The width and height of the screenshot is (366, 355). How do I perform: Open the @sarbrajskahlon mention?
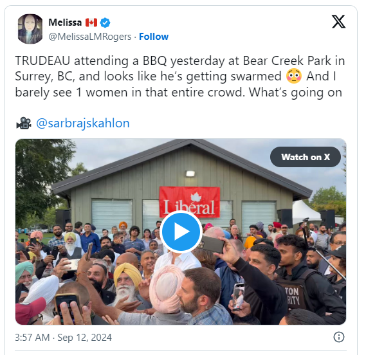[x=83, y=123]
